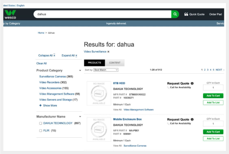Click the green search magnifier button
This screenshot has height=154, width=229.
tap(175, 14)
